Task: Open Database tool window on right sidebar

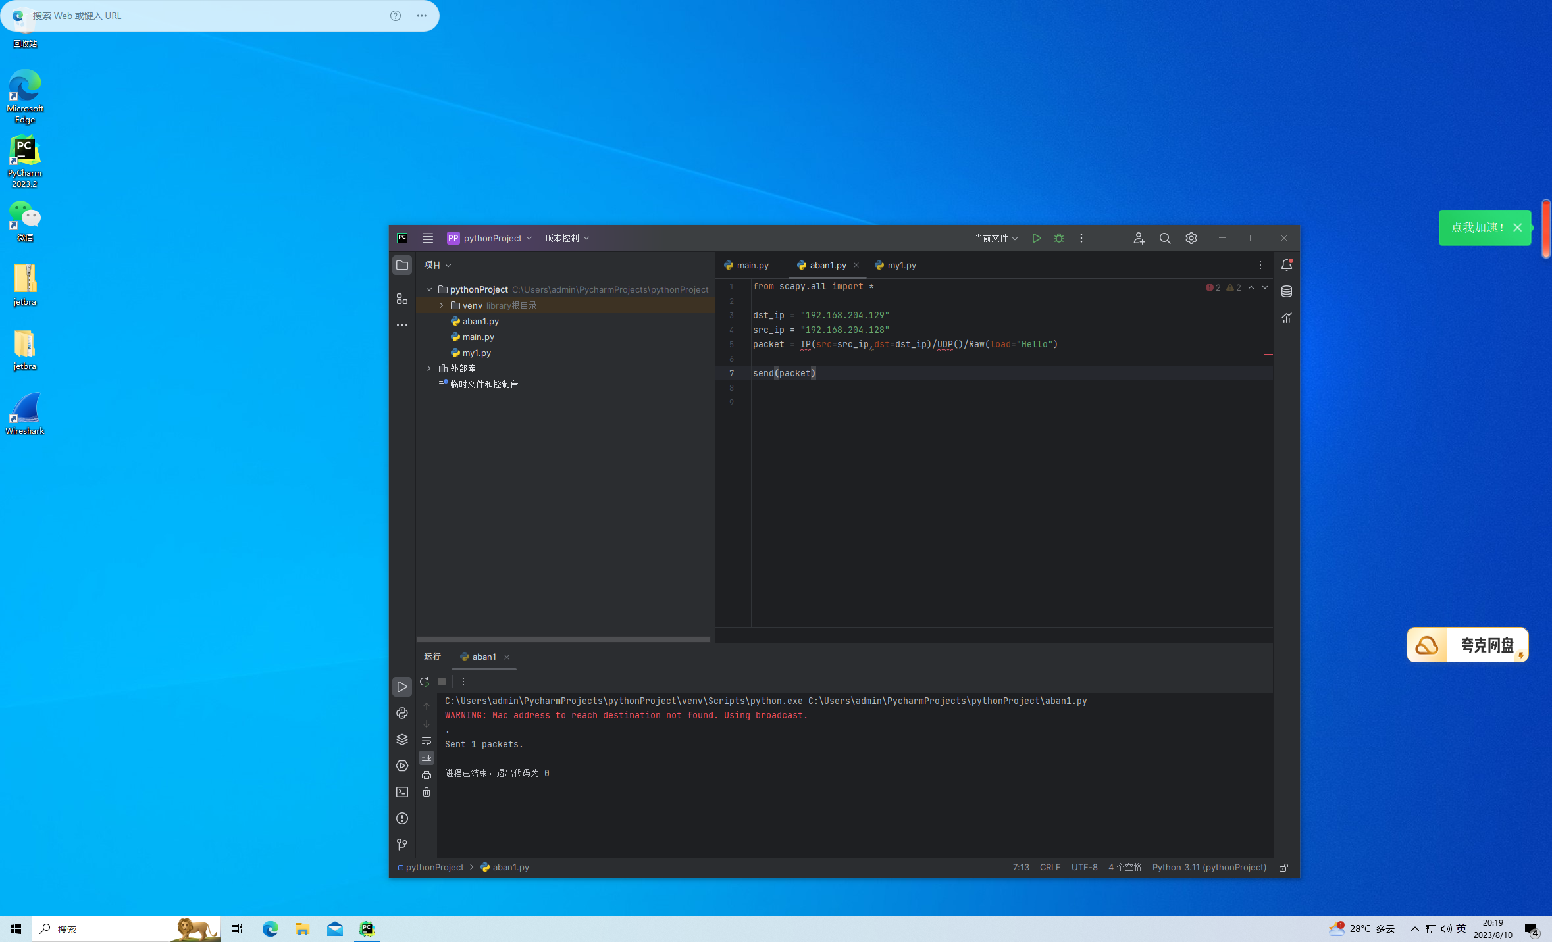Action: (x=1287, y=291)
